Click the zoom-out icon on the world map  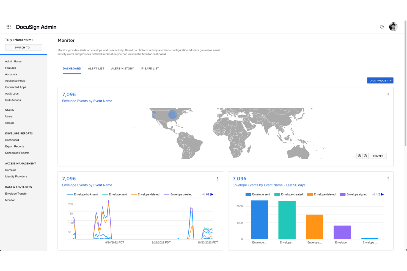(365, 156)
